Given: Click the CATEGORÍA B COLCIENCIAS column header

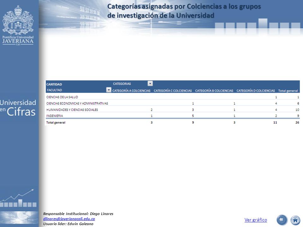Looking at the screenshot, I should pyautogui.click(x=214, y=91).
